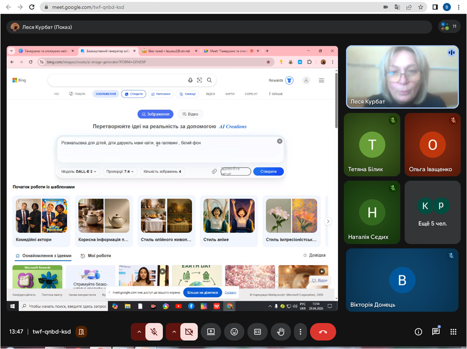Unmute your microphone
This screenshot has height=349, width=467.
[154, 332]
